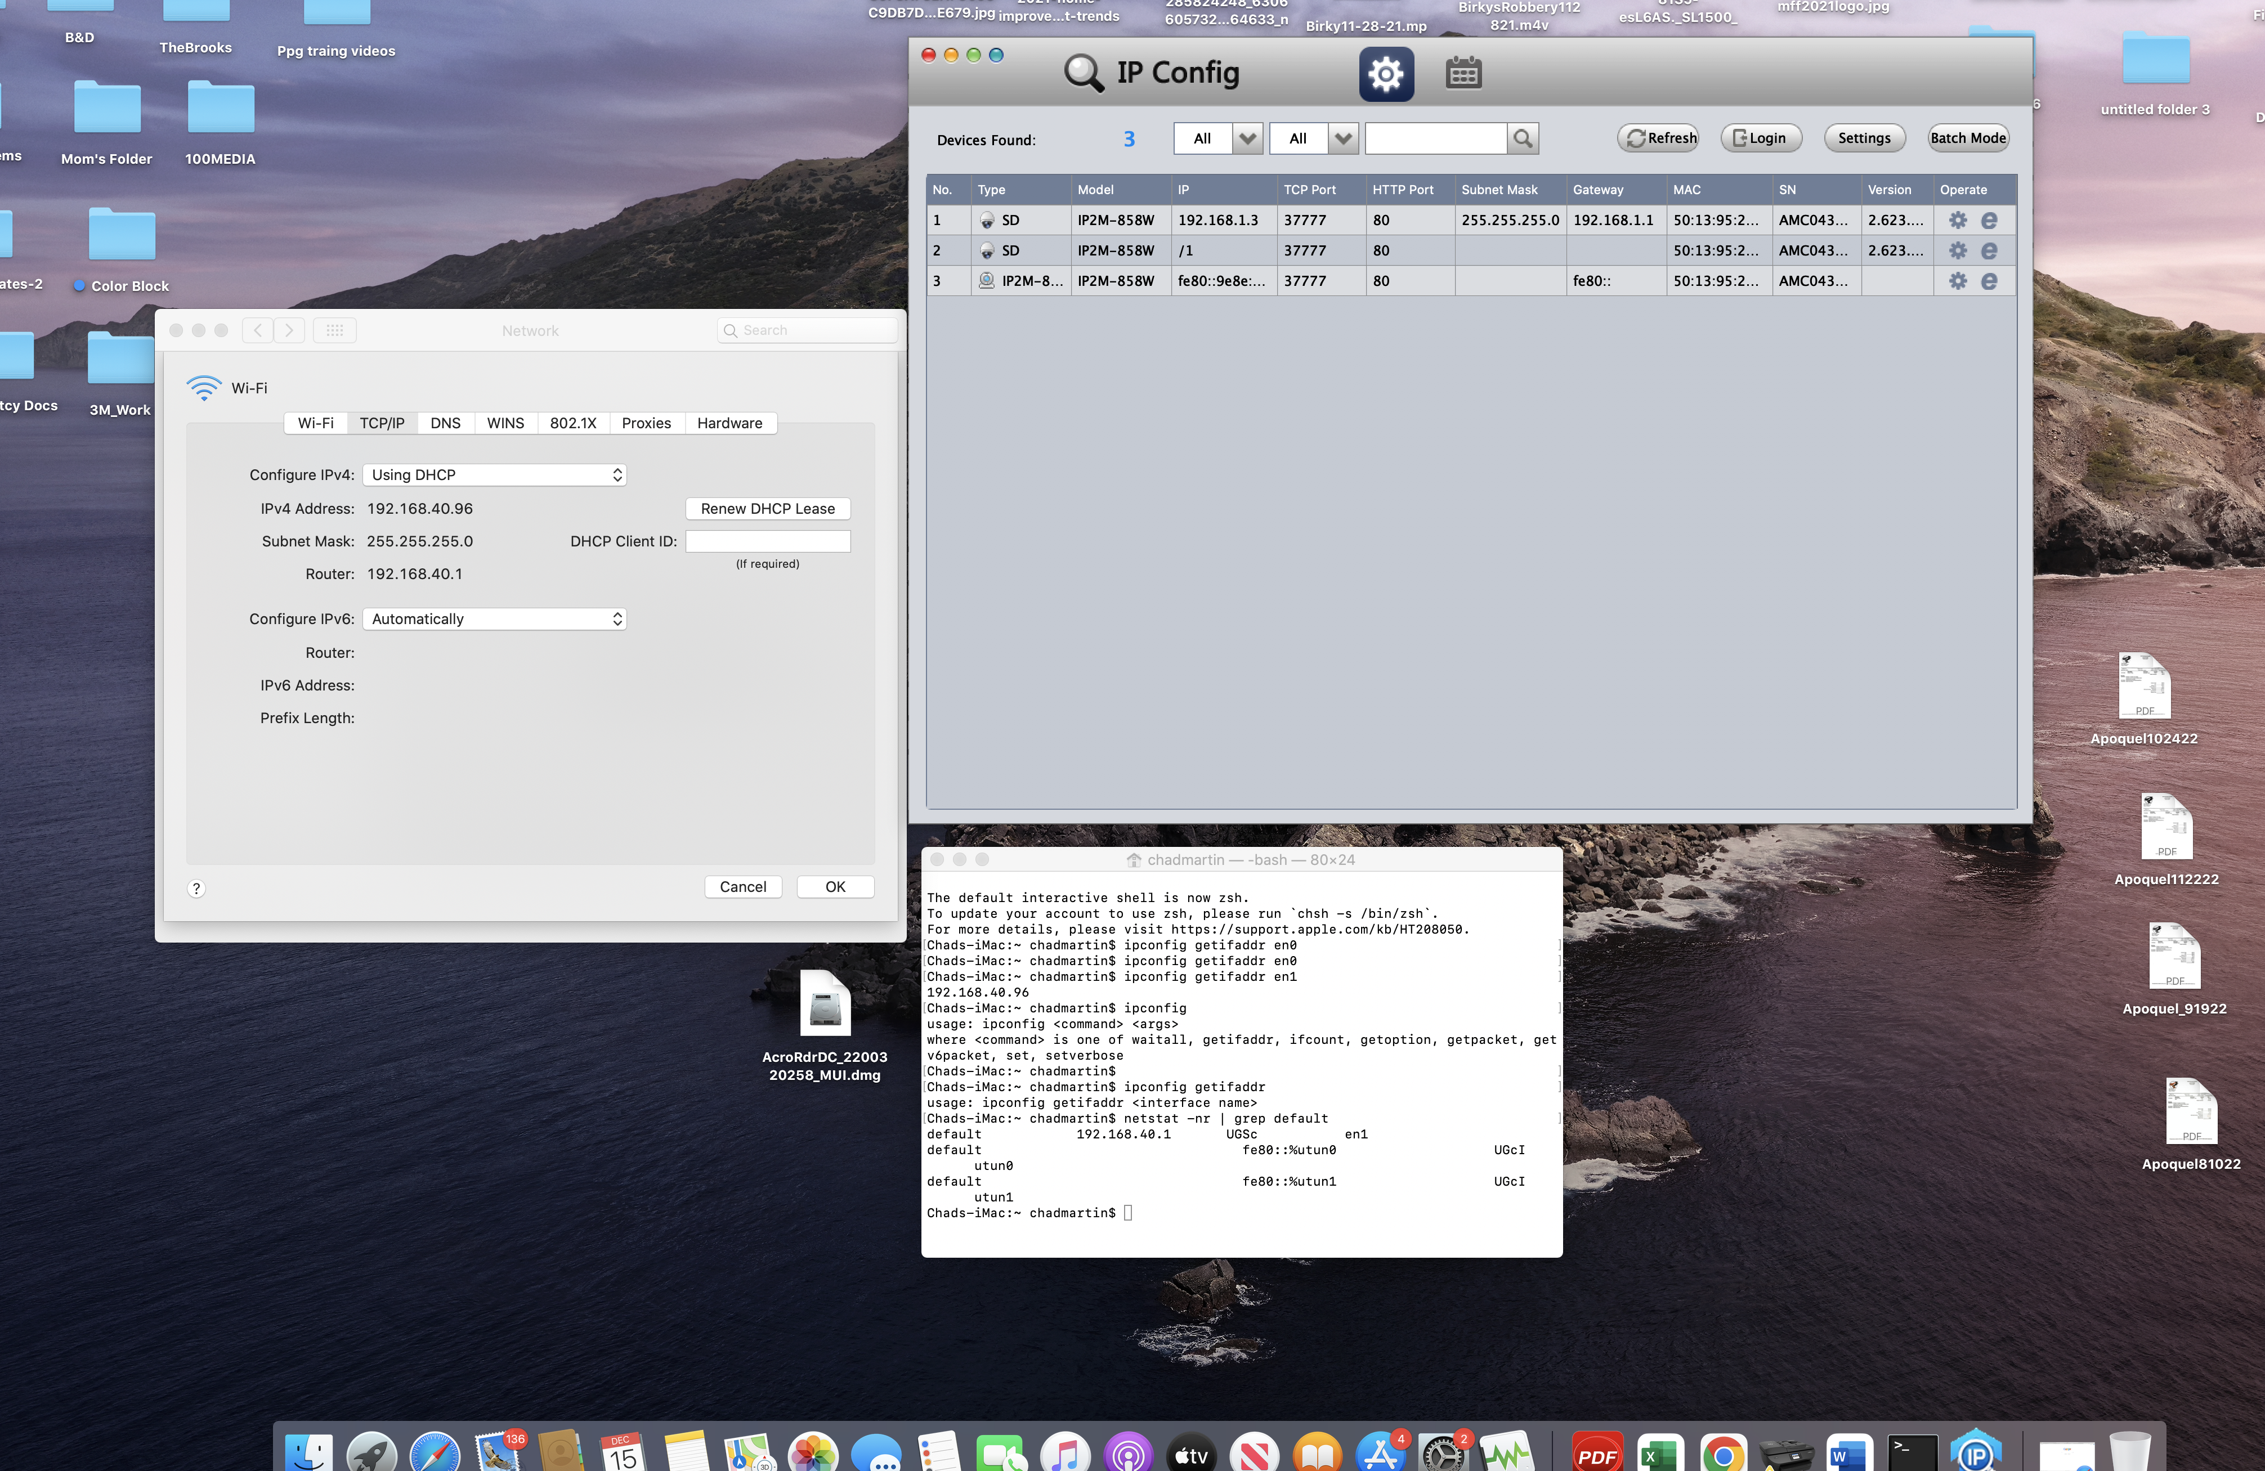The height and width of the screenshot is (1471, 2265).
Task: Click the DHCP Client ID field
Action: (767, 541)
